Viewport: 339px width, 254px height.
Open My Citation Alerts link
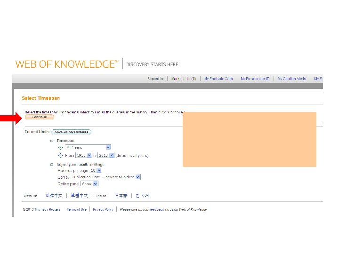[x=292, y=79]
